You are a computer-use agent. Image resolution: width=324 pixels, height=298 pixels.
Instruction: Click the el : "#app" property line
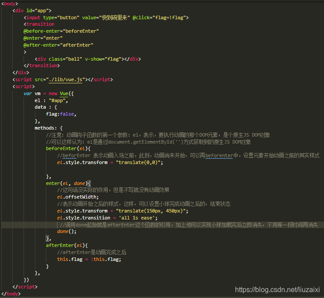[51, 100]
